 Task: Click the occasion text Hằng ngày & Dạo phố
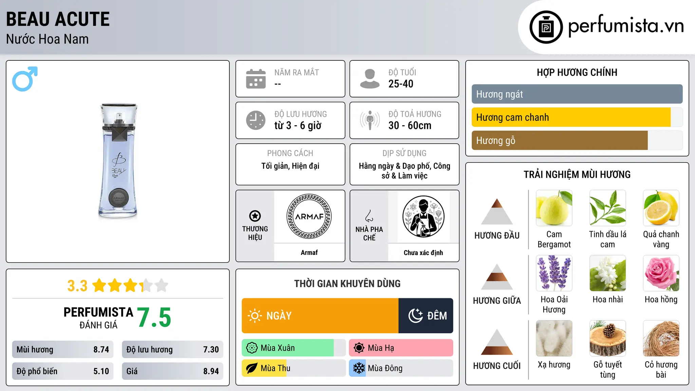395,166
